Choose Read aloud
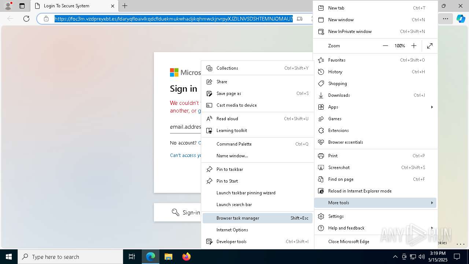The height and width of the screenshot is (264, 469). [x=258, y=119]
